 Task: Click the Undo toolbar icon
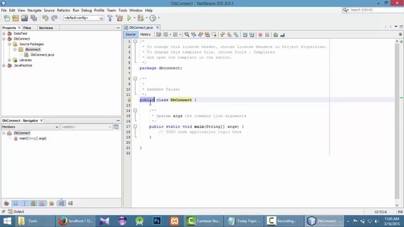pos(45,18)
